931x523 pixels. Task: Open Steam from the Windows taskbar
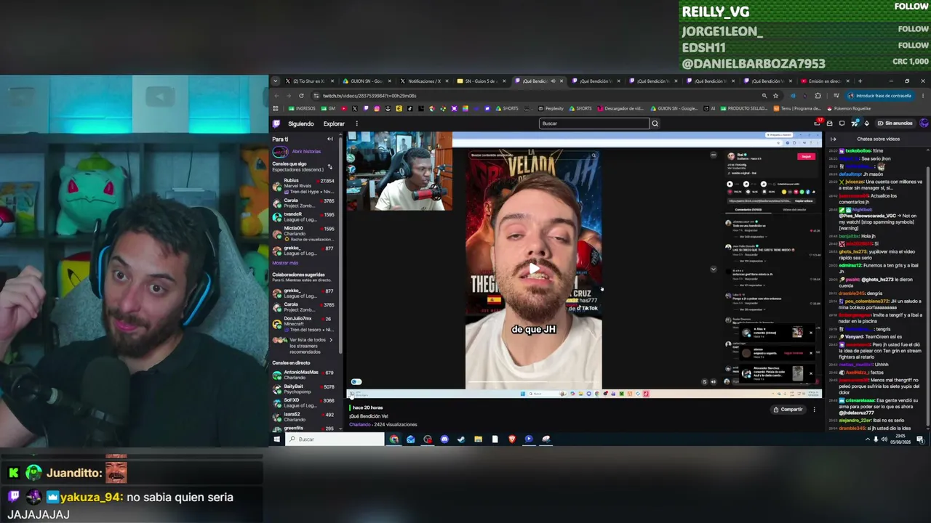click(461, 439)
